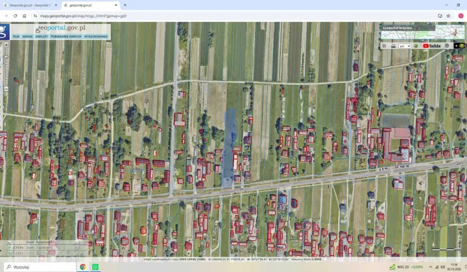Close the active geoportal.gov.pl tab
Screen dimensions: 467x272
tap(116, 5)
